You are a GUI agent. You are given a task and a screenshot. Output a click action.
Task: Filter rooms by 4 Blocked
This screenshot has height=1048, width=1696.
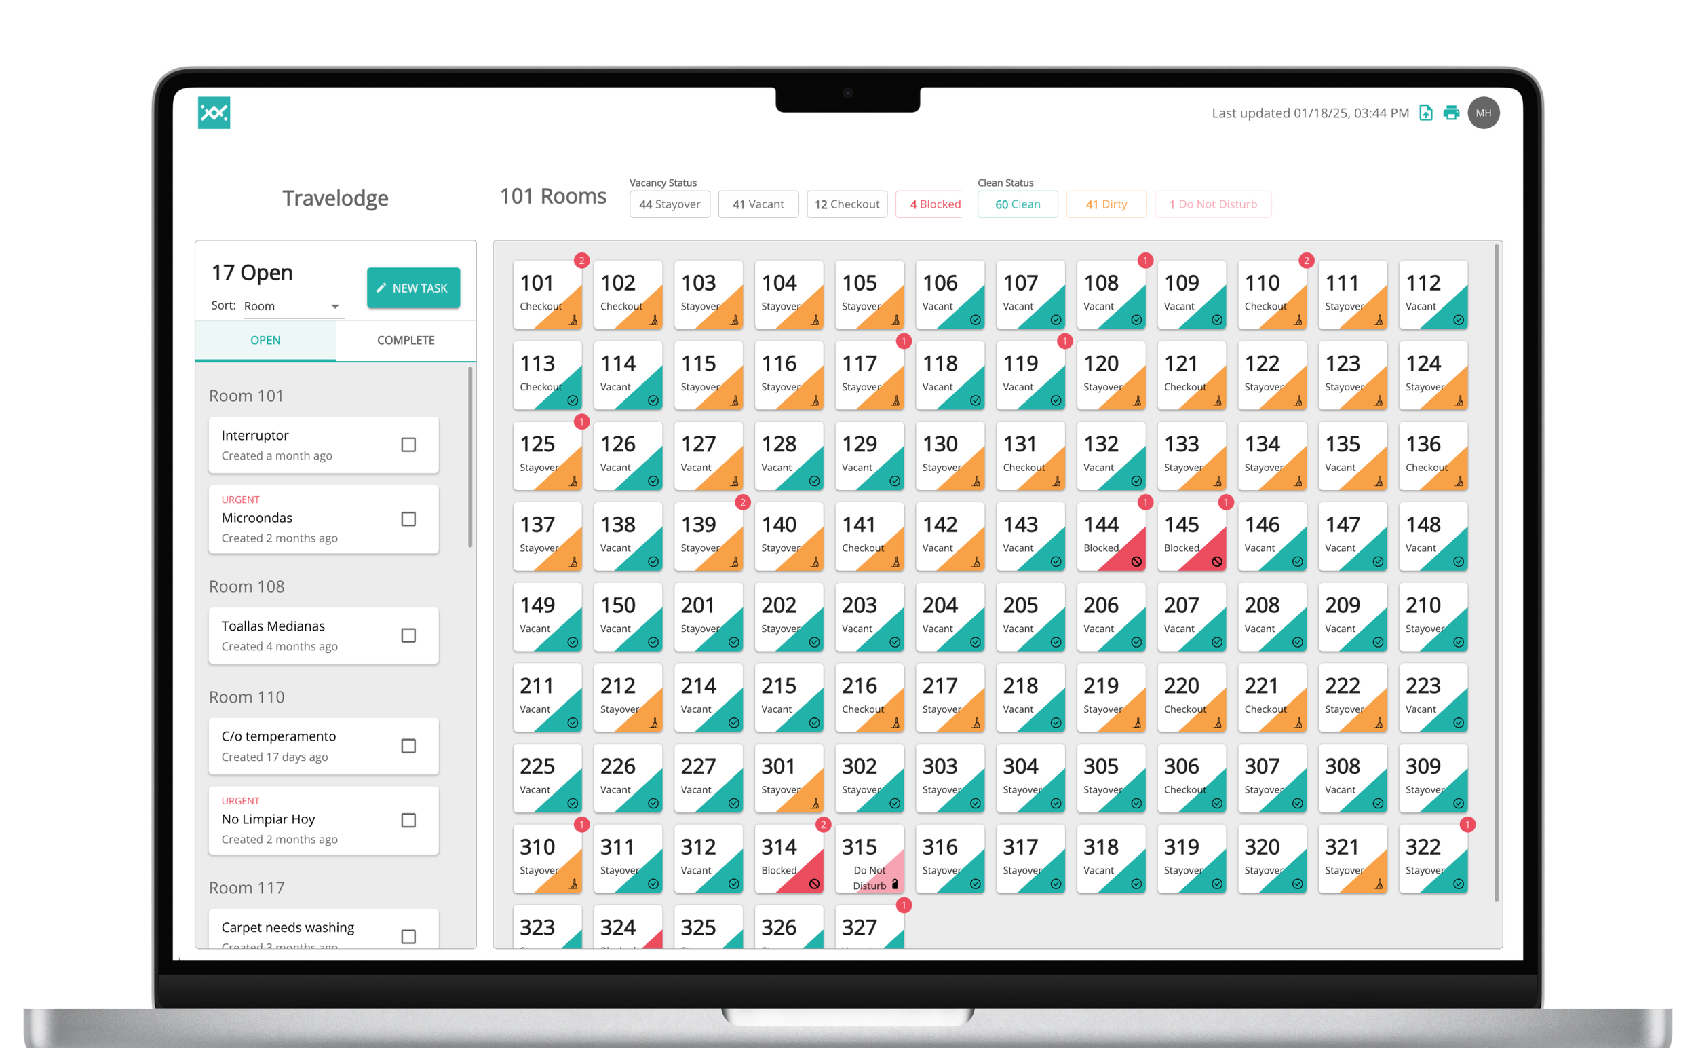pos(934,204)
